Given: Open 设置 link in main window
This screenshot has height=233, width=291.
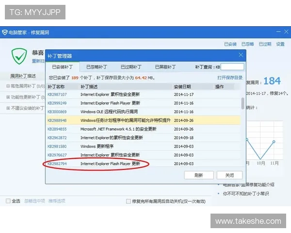Looking at the screenshot, I should [280, 44].
